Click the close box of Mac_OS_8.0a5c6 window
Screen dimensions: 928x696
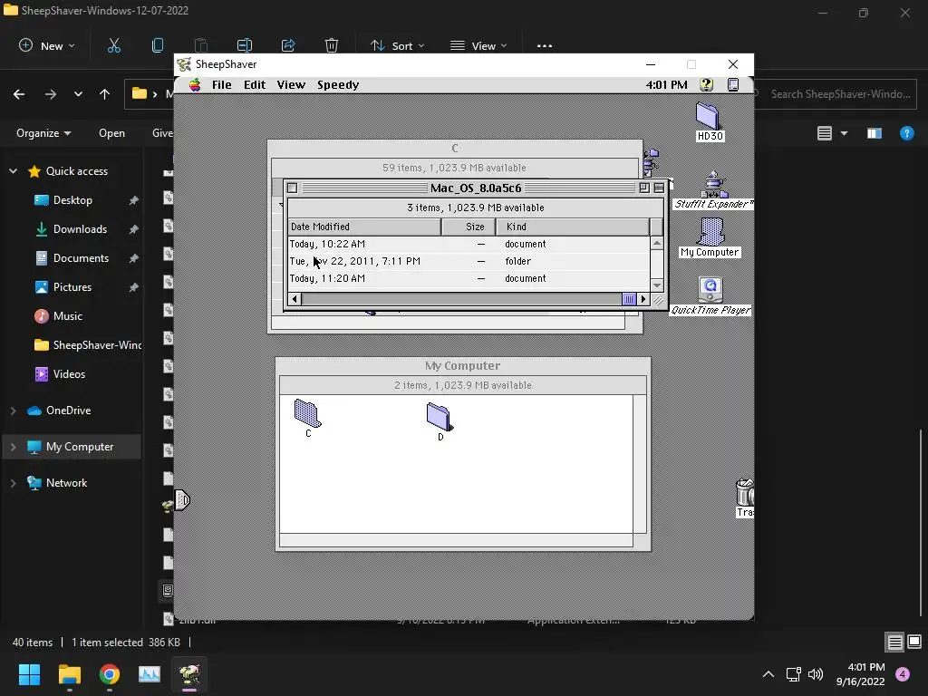(x=292, y=188)
